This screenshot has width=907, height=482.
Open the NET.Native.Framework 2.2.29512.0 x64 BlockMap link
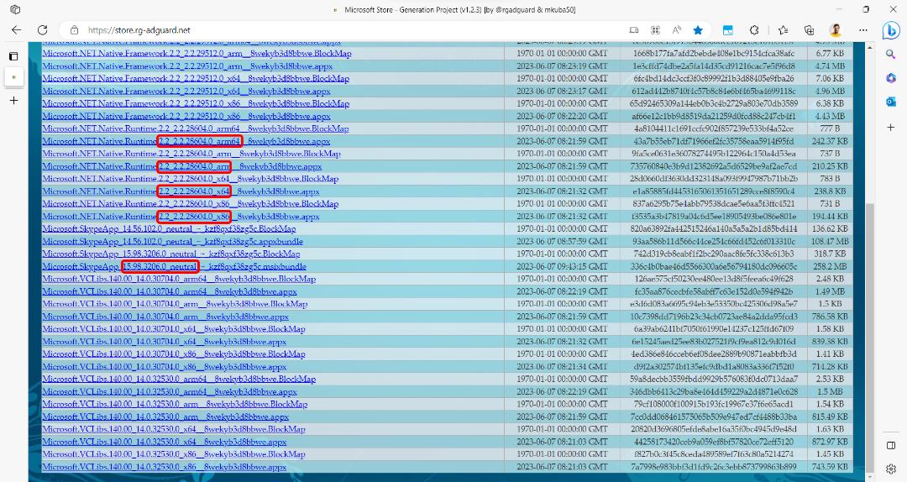tap(196, 78)
